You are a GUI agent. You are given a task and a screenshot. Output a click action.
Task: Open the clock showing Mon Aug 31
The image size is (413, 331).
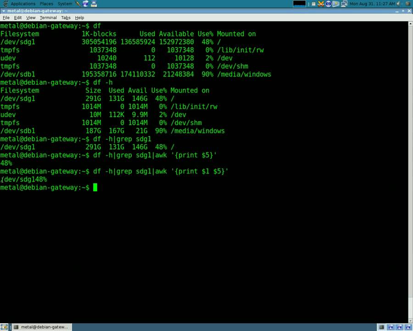pos(372,4)
